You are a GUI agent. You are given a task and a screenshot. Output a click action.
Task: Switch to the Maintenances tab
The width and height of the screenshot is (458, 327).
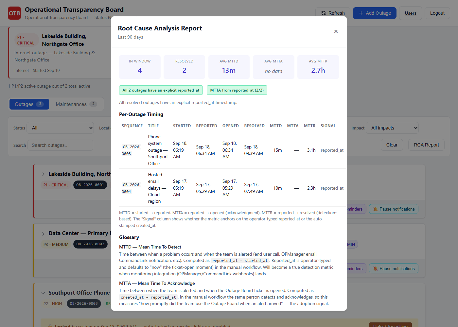(x=76, y=104)
